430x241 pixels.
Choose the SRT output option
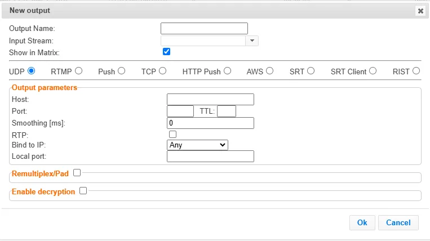(311, 71)
